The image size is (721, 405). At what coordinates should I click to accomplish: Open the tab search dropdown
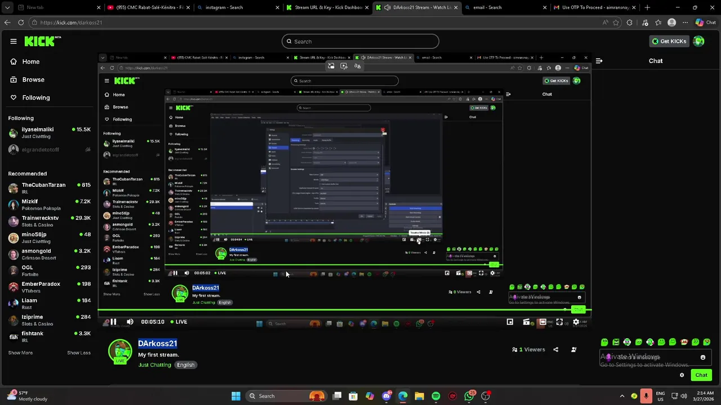pyautogui.click(x=6, y=7)
